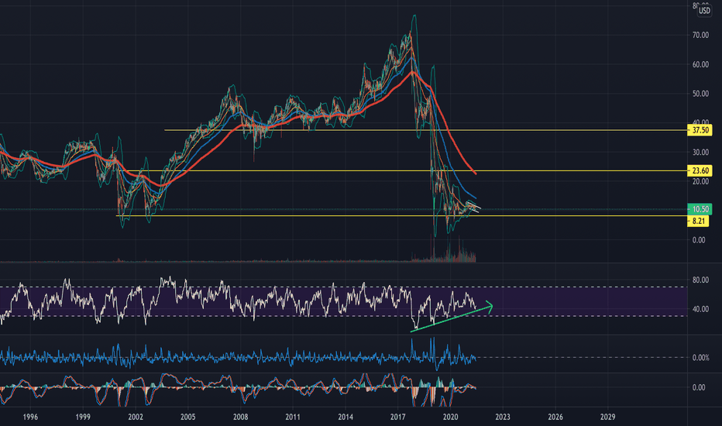Click the 60.00 price scale label

pos(700,64)
